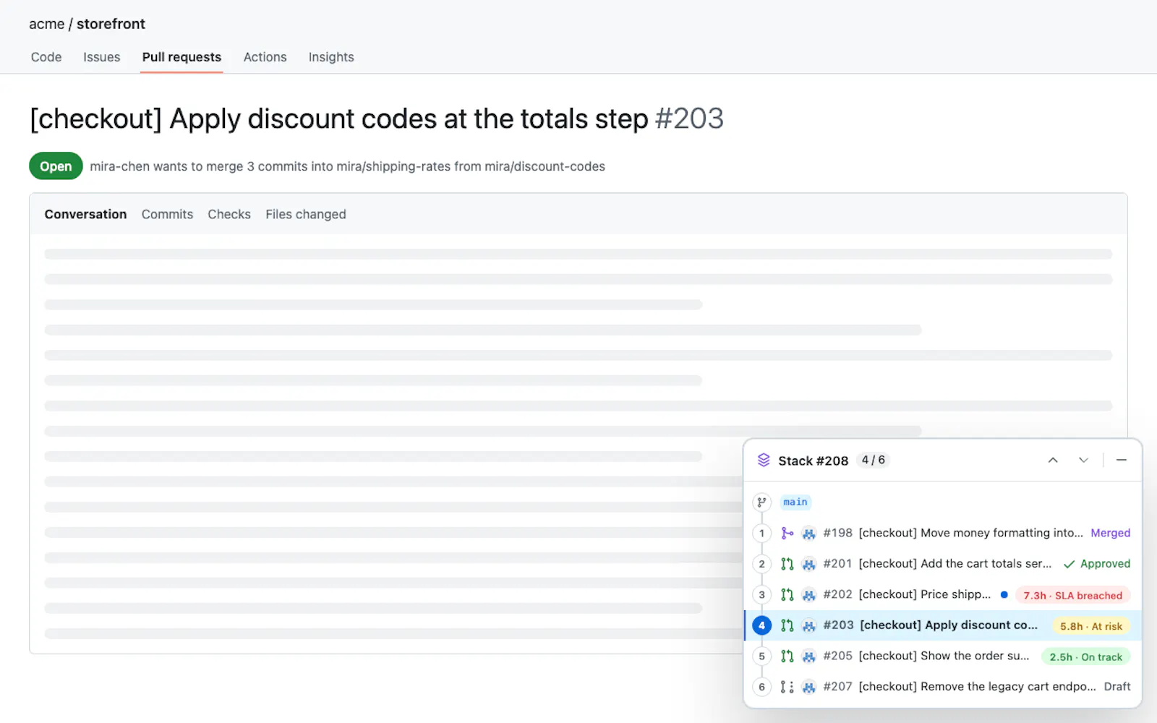1157x723 pixels.
Task: Click the author avatar on row #201
Action: pos(809,564)
